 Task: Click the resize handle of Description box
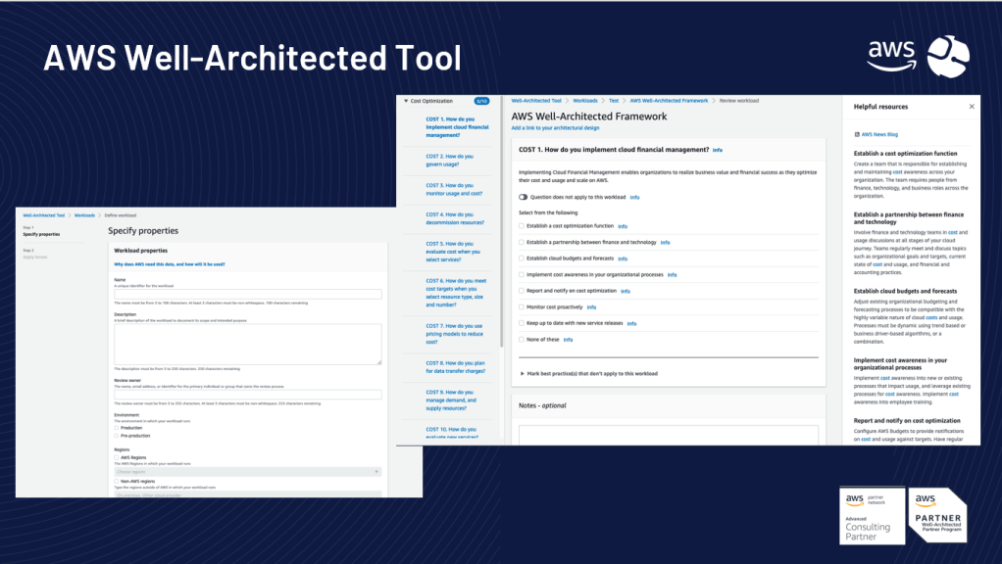(378, 361)
